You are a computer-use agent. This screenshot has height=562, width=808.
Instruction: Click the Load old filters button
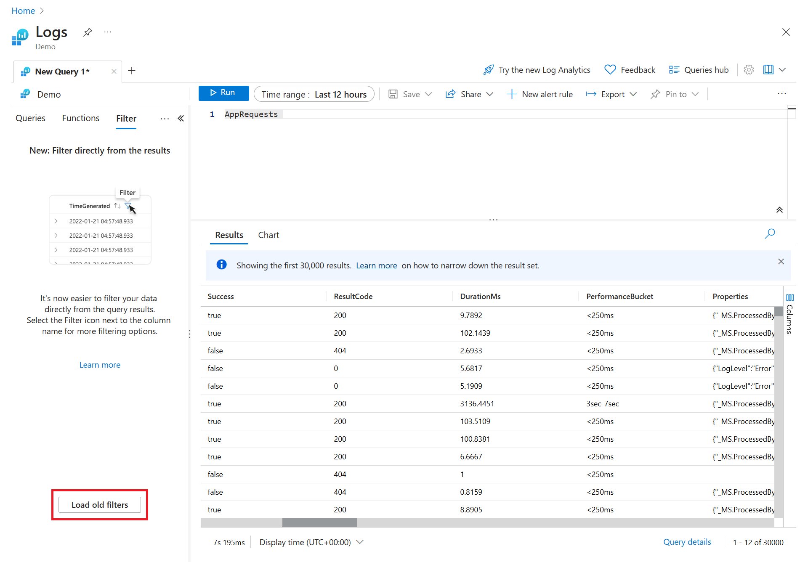(99, 504)
